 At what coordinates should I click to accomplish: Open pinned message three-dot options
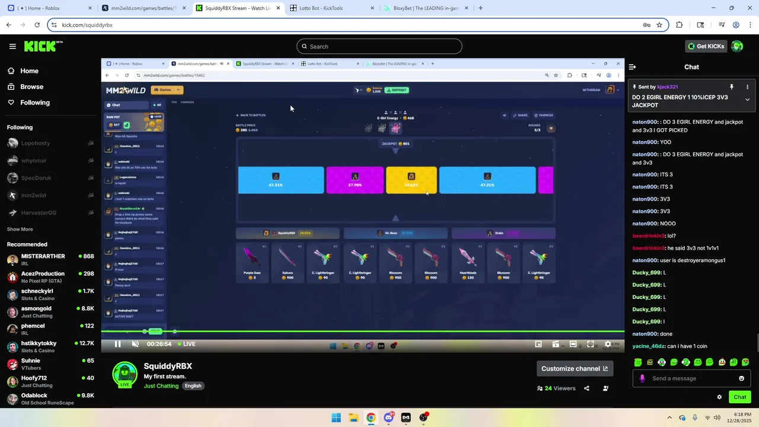747,87
